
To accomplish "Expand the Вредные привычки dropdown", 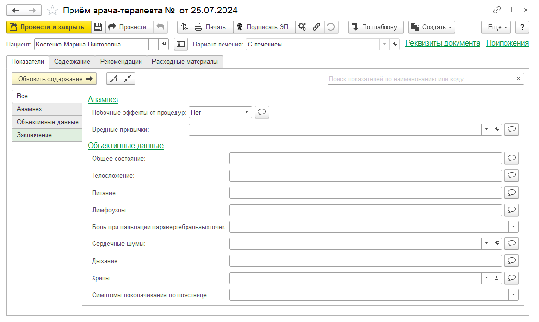I will (486, 129).
